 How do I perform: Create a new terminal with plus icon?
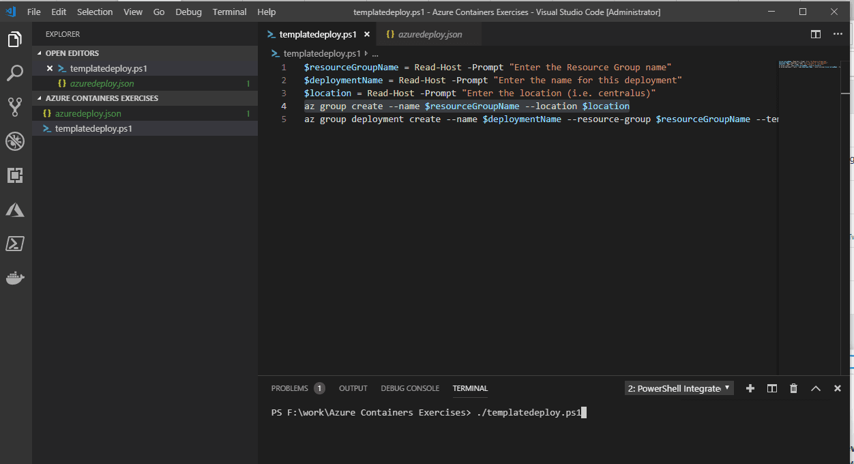coord(750,388)
